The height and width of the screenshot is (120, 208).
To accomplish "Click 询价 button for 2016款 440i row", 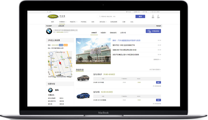I will [158, 100].
